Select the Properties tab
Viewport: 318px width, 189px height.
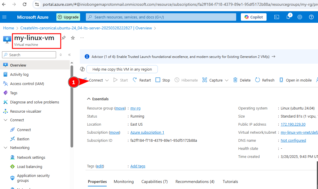click(x=97, y=182)
